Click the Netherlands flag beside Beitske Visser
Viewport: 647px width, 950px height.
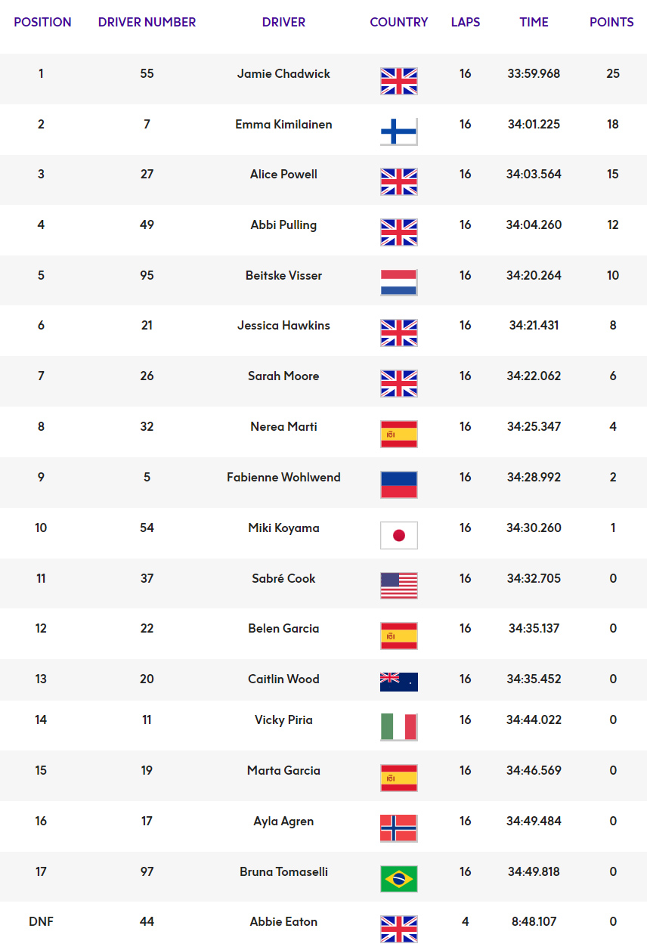pos(399,283)
